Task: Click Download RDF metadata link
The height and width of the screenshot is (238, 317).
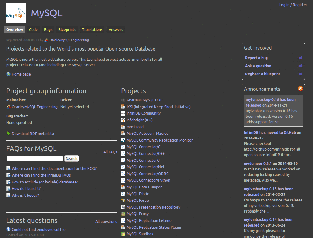Action: 33,134
